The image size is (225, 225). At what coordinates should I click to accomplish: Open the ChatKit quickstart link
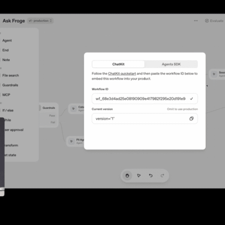pos(122,73)
